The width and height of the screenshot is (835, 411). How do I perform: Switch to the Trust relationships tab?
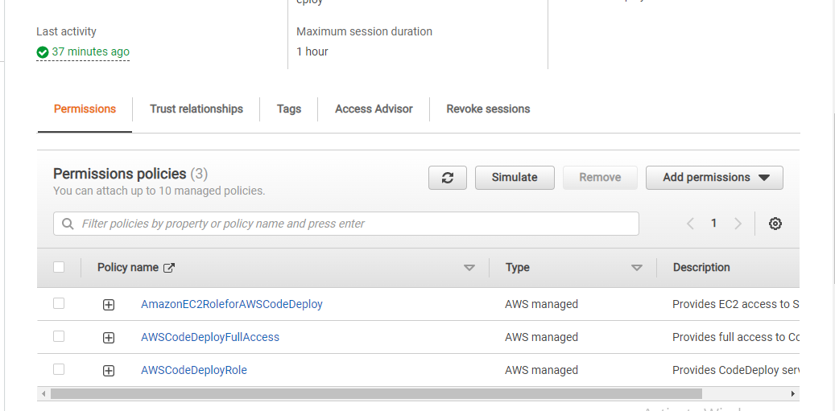[x=196, y=109]
